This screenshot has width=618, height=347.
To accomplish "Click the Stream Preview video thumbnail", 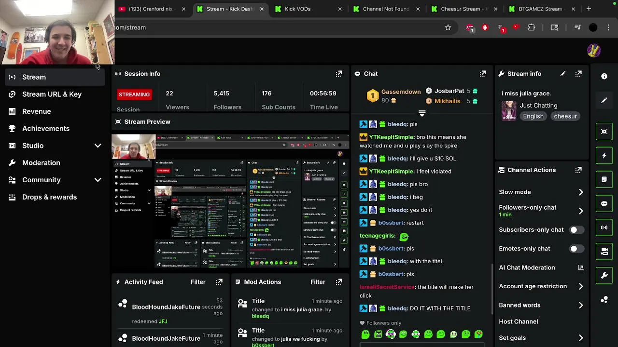I will point(230,201).
